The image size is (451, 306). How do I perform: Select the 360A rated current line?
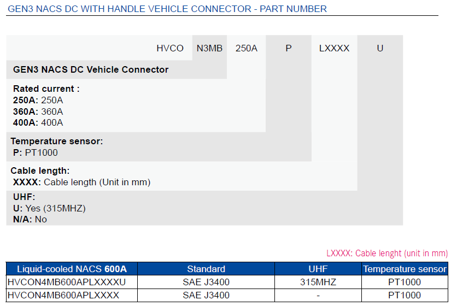(38, 111)
